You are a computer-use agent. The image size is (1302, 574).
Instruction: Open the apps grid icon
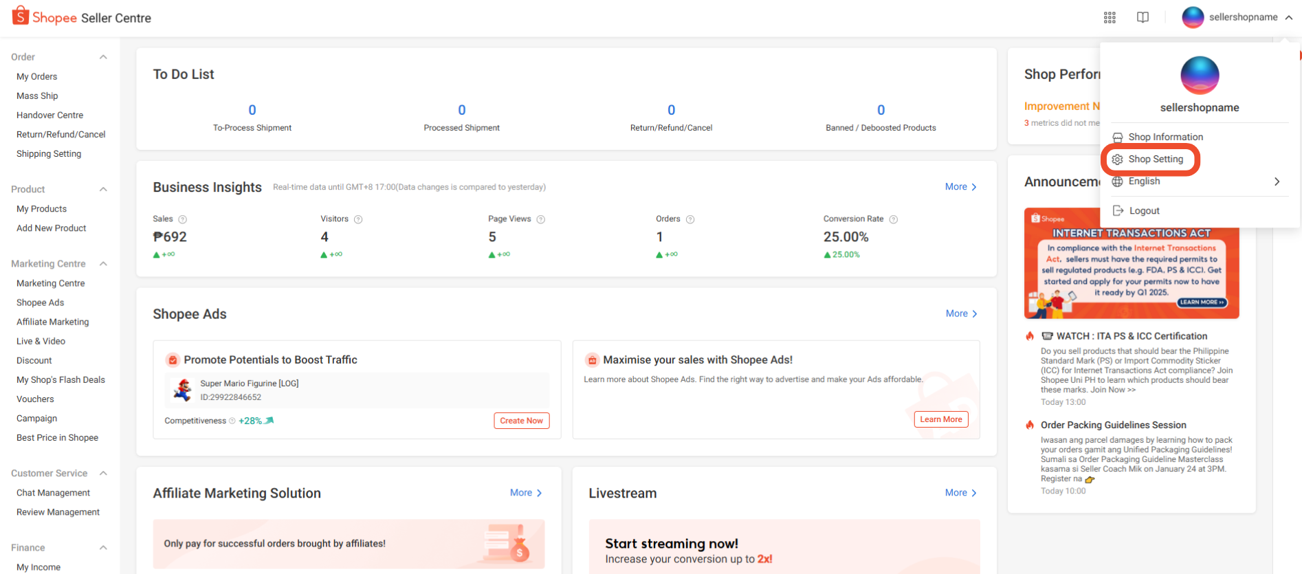(x=1110, y=18)
